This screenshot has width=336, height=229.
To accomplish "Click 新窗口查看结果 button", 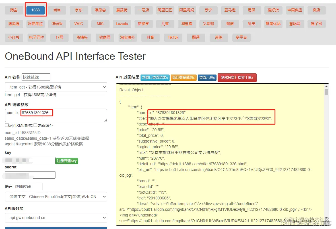I will 155,78.
